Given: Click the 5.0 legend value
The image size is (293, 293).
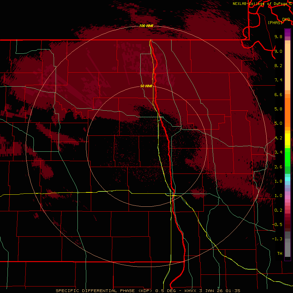Looking at the screenshot, I should click(278, 123).
